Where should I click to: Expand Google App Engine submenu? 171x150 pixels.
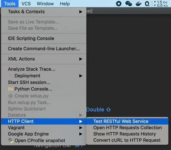click(44, 134)
